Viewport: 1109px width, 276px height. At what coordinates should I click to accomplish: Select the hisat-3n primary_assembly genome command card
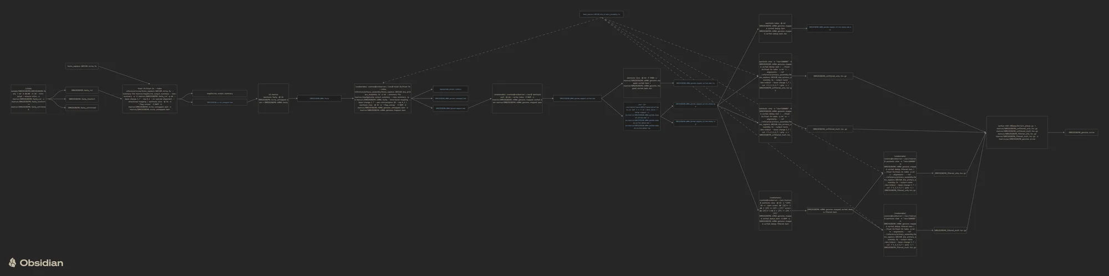[383, 99]
